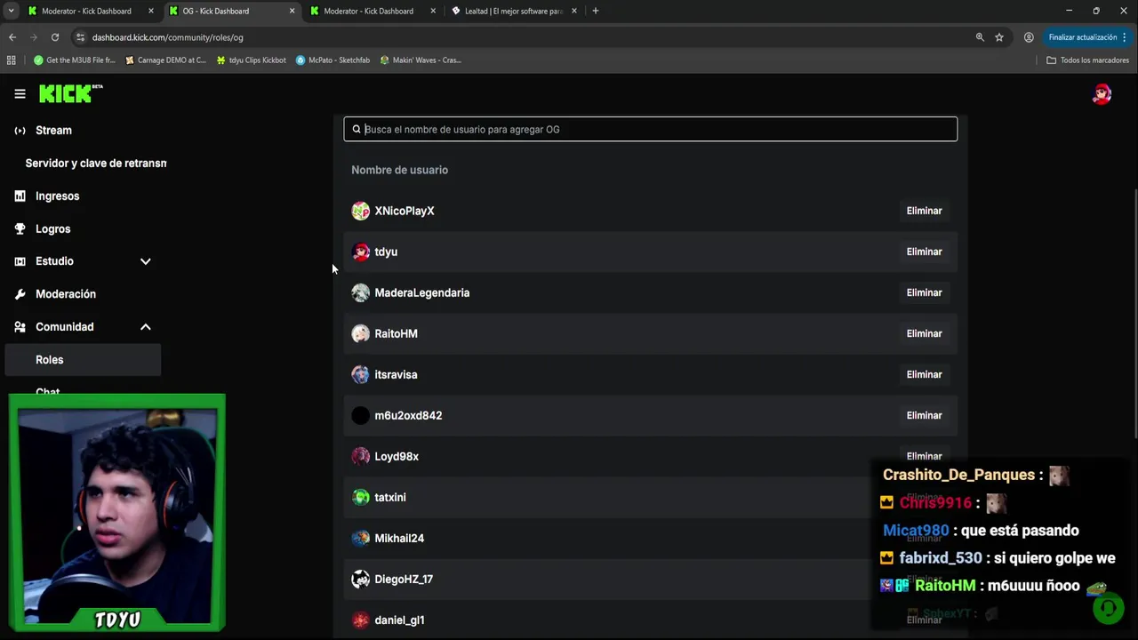Open the browser zoom magnifier icon
This screenshot has height=640, width=1138.
tap(980, 37)
